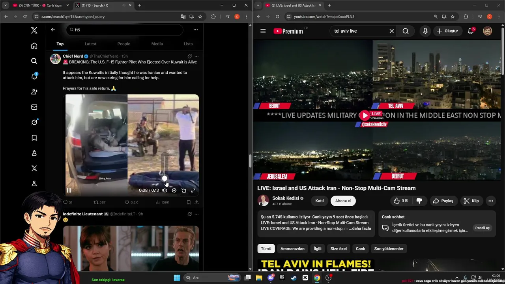The height and width of the screenshot is (284, 505).
Task: Click the Katıl join button
Action: click(x=320, y=201)
